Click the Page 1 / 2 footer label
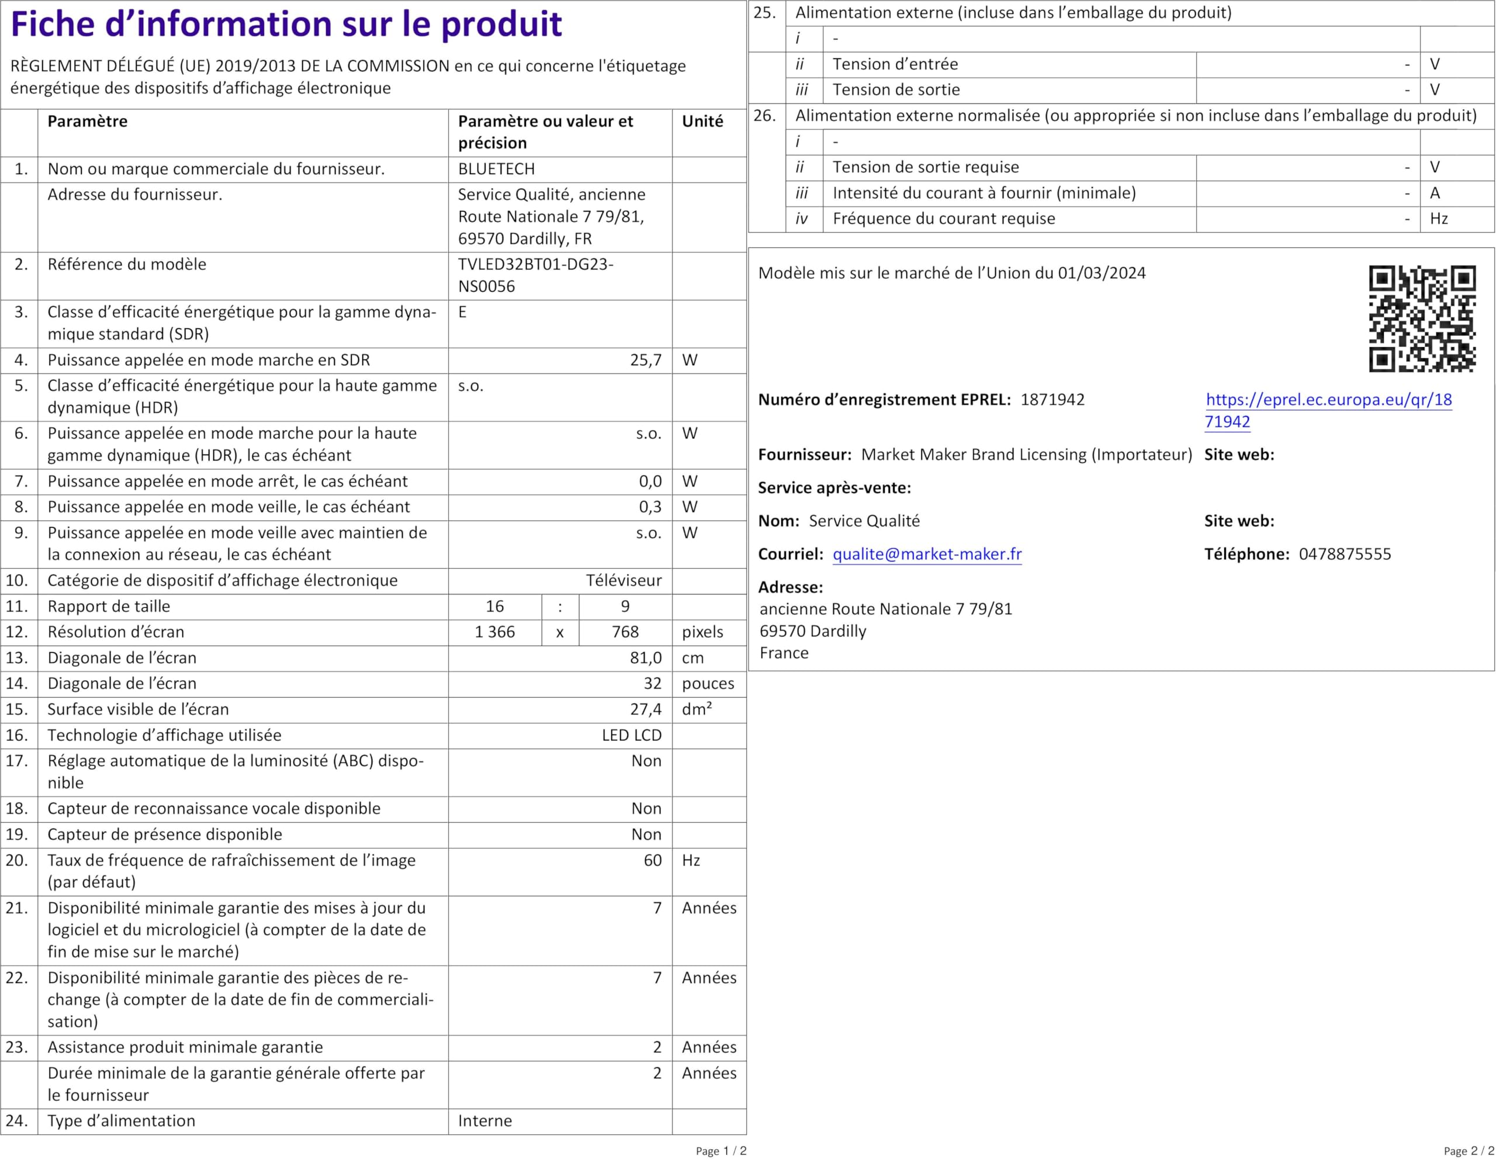This screenshot has width=1496, height=1170. [x=721, y=1151]
